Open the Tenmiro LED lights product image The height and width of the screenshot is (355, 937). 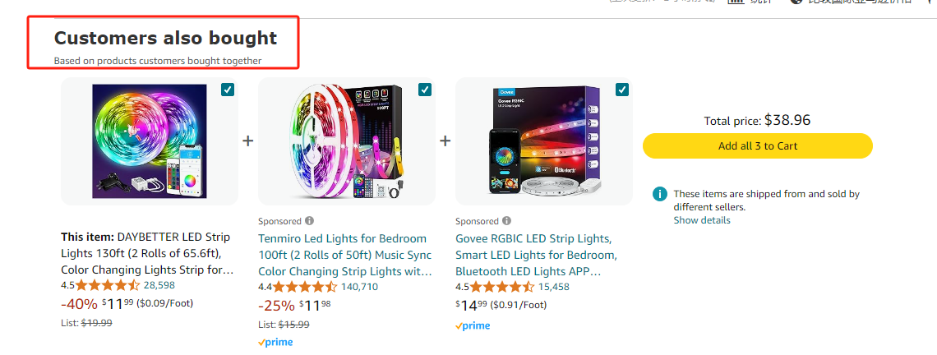[x=347, y=141]
